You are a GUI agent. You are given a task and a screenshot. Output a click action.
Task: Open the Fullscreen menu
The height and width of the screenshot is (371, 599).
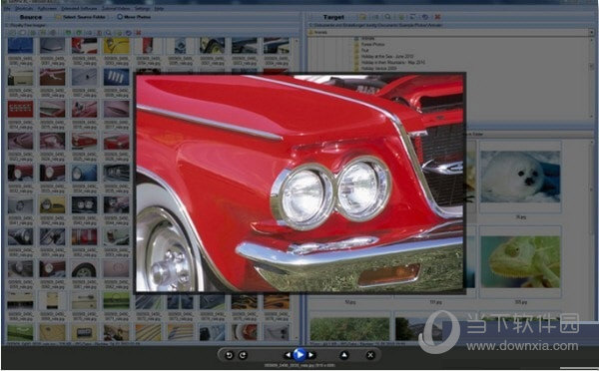click(x=48, y=8)
